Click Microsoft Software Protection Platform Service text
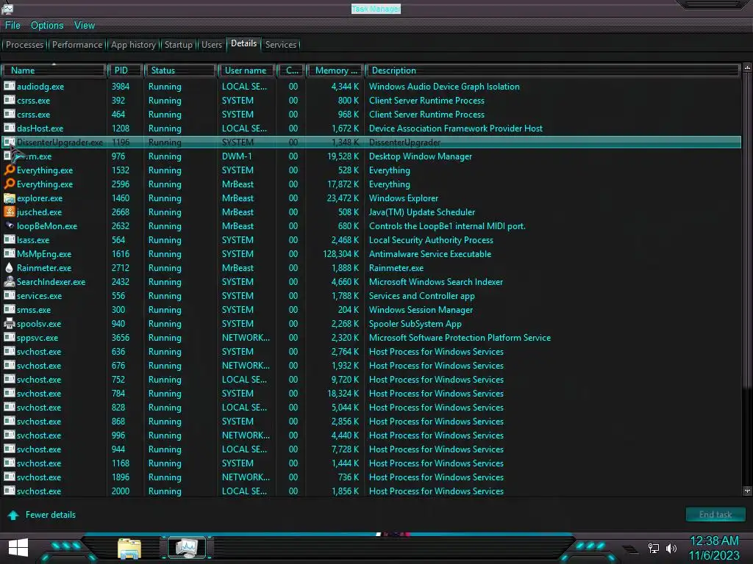Image resolution: width=753 pixels, height=564 pixels. click(460, 338)
